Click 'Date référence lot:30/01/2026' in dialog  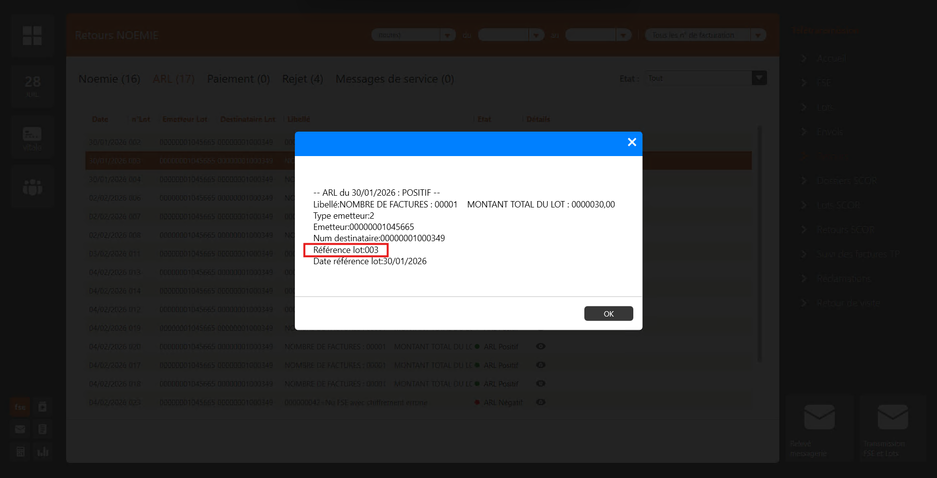coord(370,261)
